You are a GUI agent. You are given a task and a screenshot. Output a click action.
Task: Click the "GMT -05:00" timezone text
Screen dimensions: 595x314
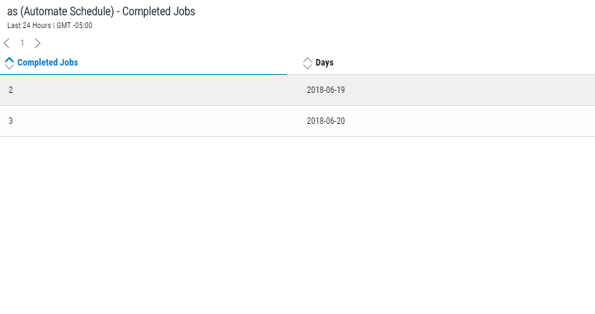click(x=74, y=26)
